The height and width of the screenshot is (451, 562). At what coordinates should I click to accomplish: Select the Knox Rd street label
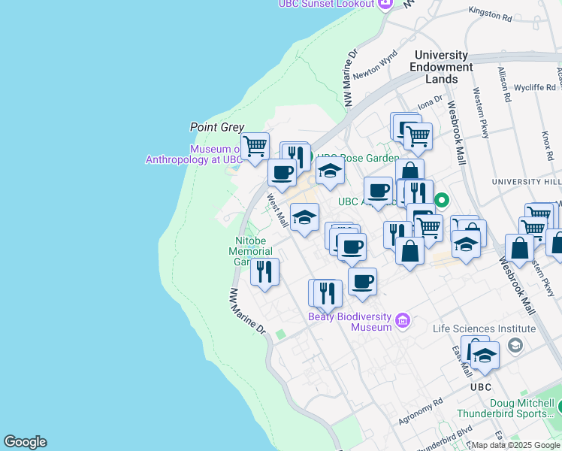tap(547, 146)
